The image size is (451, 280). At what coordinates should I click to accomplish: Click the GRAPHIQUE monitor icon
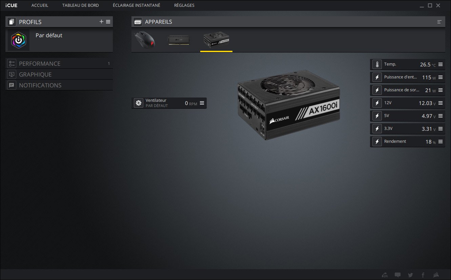pyautogui.click(x=12, y=74)
